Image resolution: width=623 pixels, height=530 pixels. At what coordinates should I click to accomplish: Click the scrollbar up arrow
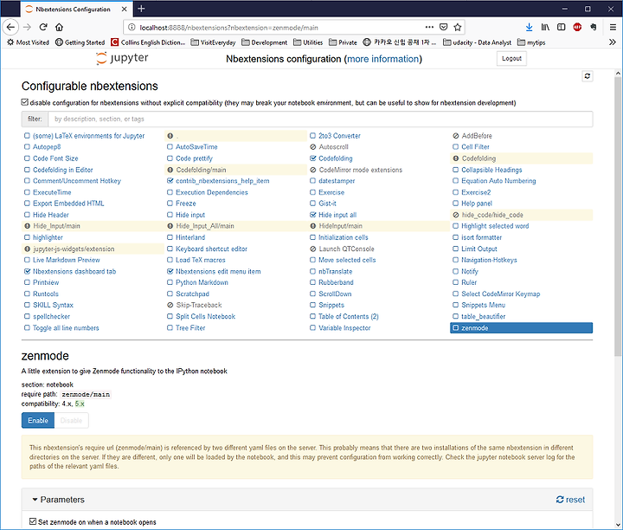(x=618, y=73)
